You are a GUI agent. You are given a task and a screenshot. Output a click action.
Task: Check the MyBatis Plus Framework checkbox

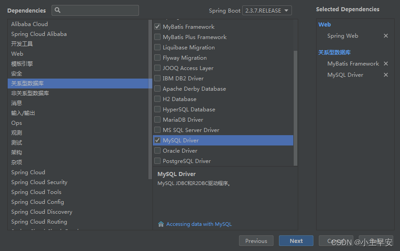pos(157,37)
